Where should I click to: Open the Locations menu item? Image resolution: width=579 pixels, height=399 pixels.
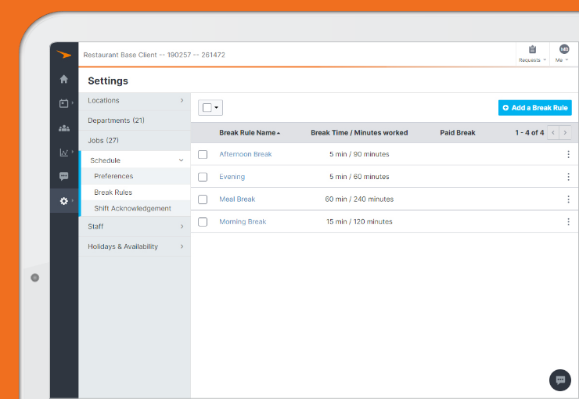(135, 100)
